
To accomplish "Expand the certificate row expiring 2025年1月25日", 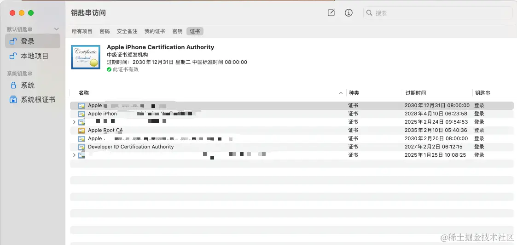I will click(74, 155).
